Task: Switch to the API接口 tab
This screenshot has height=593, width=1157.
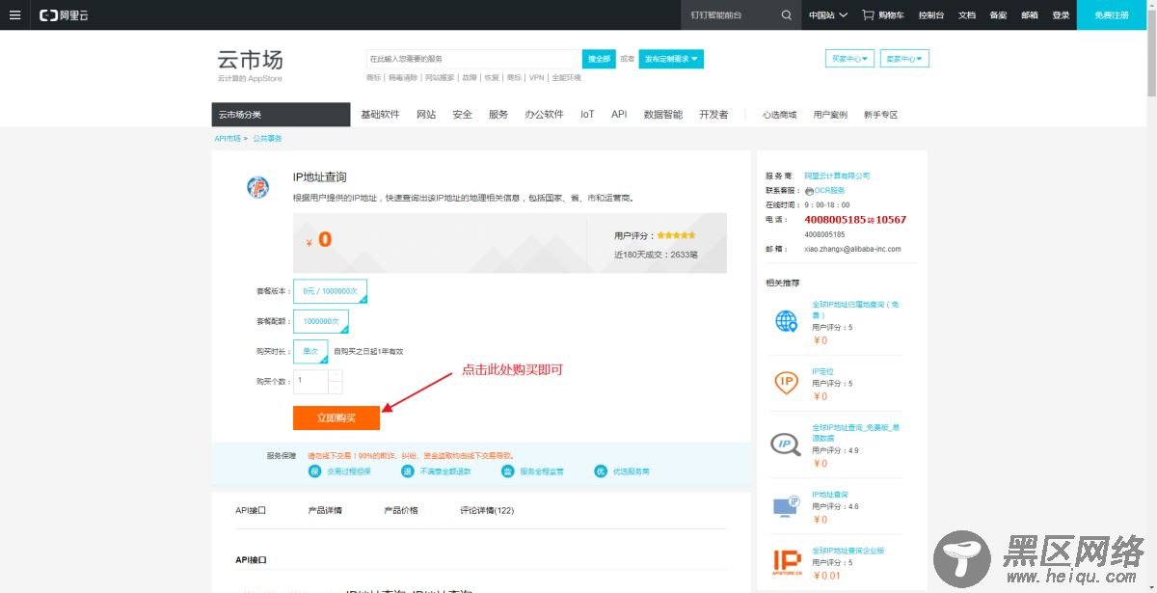Action: [251, 510]
